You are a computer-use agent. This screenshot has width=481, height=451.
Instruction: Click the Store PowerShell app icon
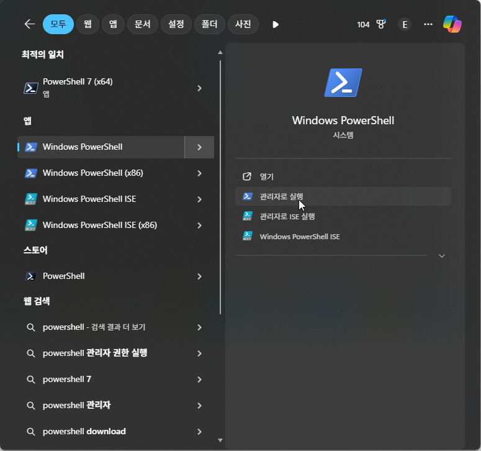pyautogui.click(x=31, y=276)
